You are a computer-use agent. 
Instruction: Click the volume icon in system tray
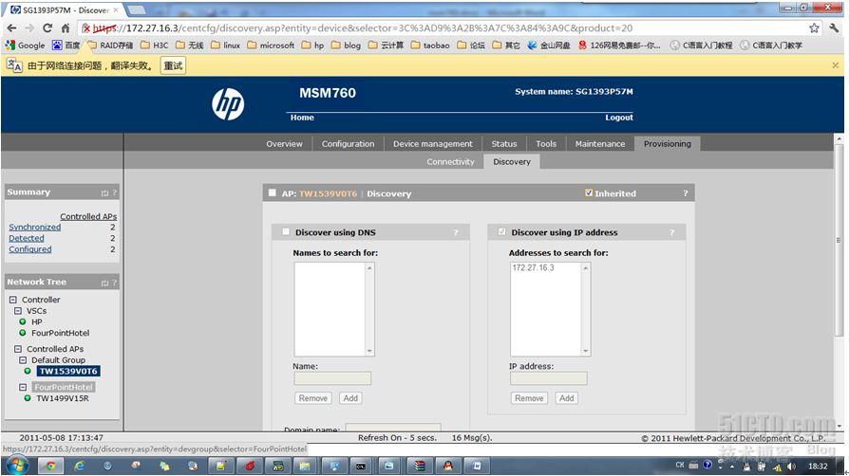click(x=791, y=467)
